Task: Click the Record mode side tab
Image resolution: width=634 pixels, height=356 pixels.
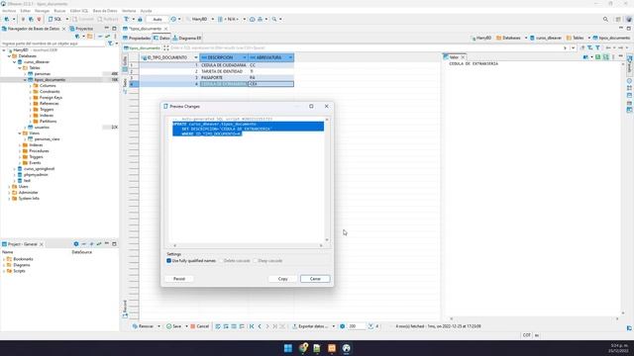Action: pyautogui.click(x=125, y=309)
